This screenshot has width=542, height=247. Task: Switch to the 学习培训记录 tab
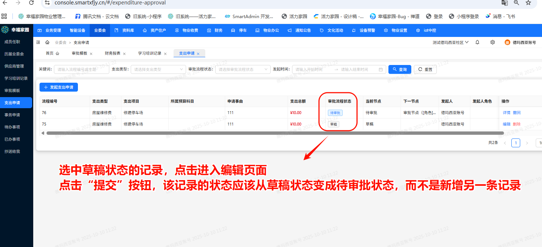click(150, 54)
